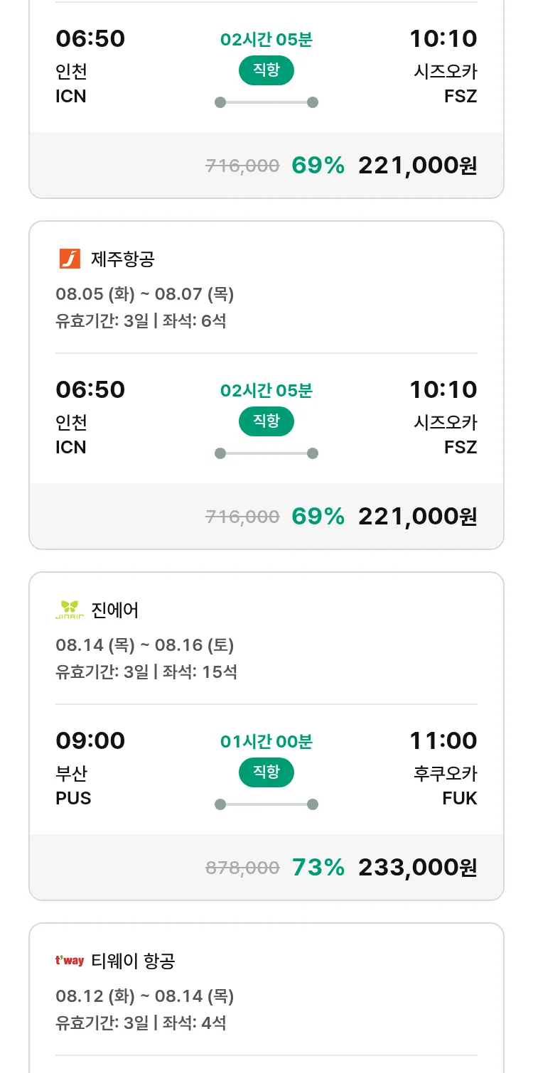Tap the 69% discount in Jeju Air card
The image size is (533, 1073).
318,516
